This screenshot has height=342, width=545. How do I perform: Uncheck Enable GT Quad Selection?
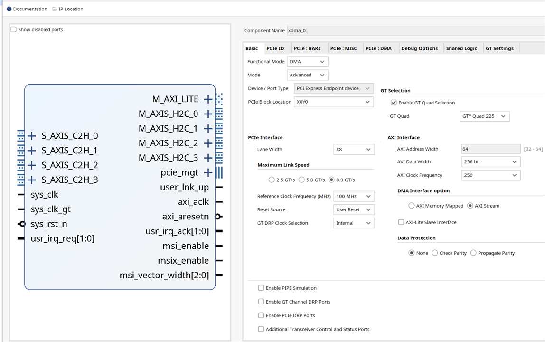[394, 103]
